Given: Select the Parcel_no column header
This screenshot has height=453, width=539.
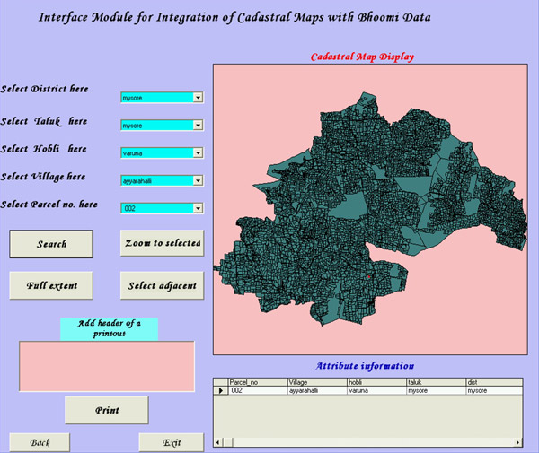Looking at the screenshot, I should pyautogui.click(x=256, y=382).
